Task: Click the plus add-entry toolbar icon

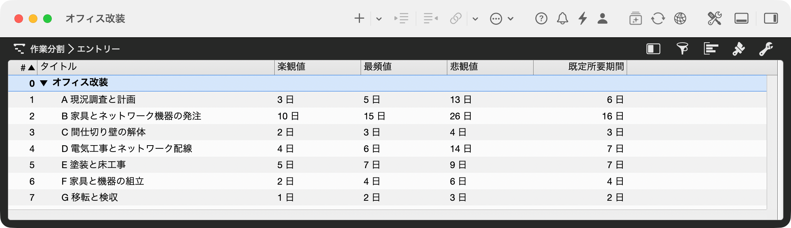Action: click(x=359, y=18)
